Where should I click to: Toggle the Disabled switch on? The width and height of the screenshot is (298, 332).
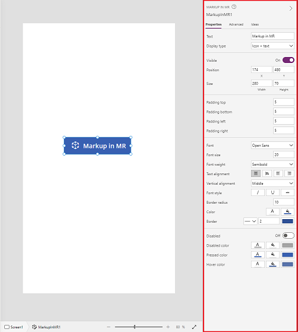click(x=289, y=235)
